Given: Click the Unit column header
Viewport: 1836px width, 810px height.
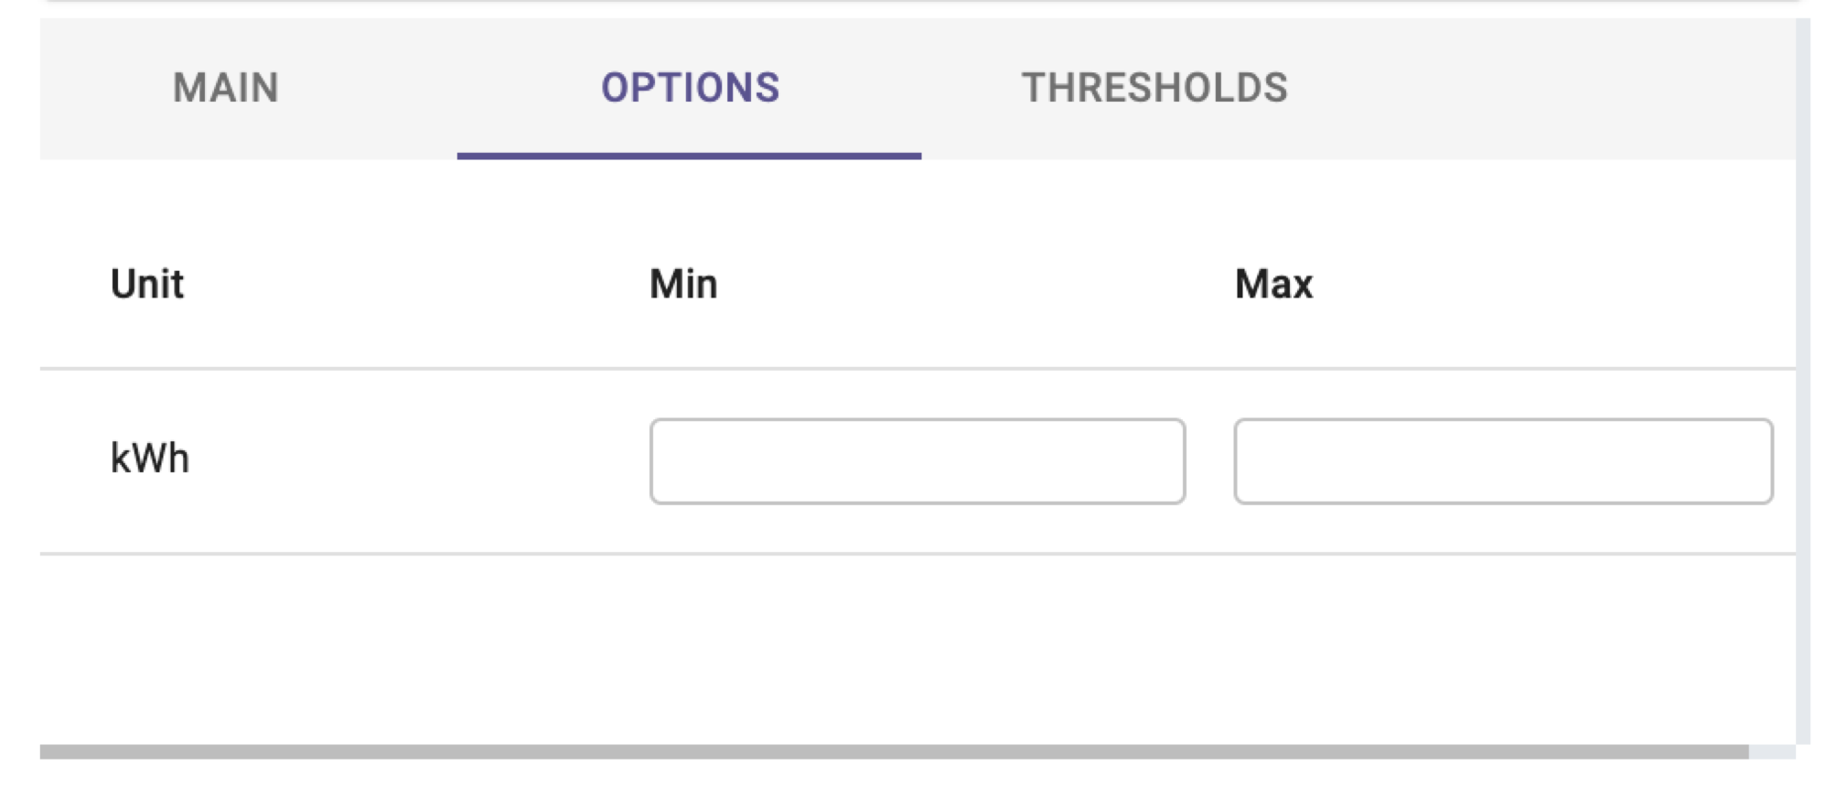Looking at the screenshot, I should tap(147, 284).
